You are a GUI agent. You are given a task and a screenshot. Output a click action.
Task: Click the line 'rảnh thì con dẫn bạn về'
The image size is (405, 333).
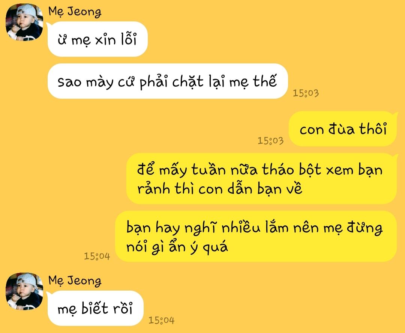click(219, 189)
